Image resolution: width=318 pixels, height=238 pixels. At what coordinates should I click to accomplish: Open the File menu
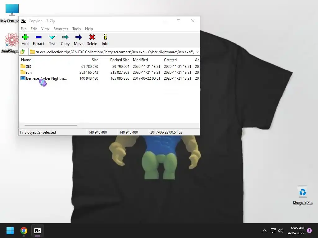click(x=24, y=29)
